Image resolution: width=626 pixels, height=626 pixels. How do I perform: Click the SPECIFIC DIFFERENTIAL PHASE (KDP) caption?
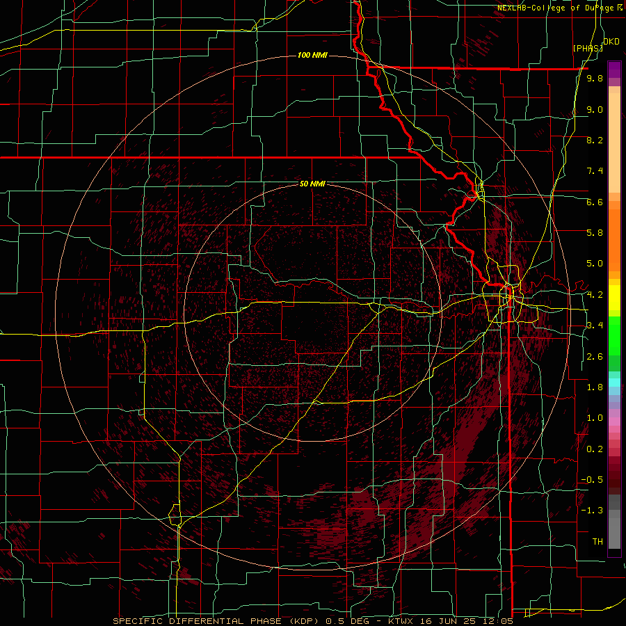click(218, 621)
